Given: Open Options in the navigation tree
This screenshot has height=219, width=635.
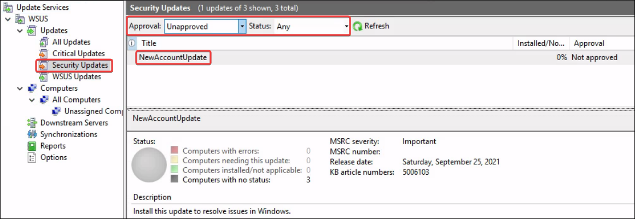Looking at the screenshot, I should [x=53, y=157].
